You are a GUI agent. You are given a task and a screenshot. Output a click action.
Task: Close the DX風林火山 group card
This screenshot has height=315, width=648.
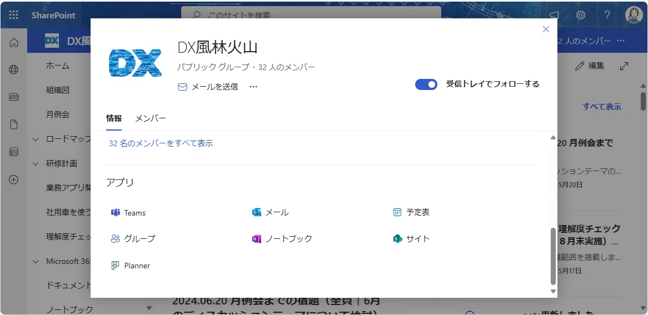coord(546,29)
